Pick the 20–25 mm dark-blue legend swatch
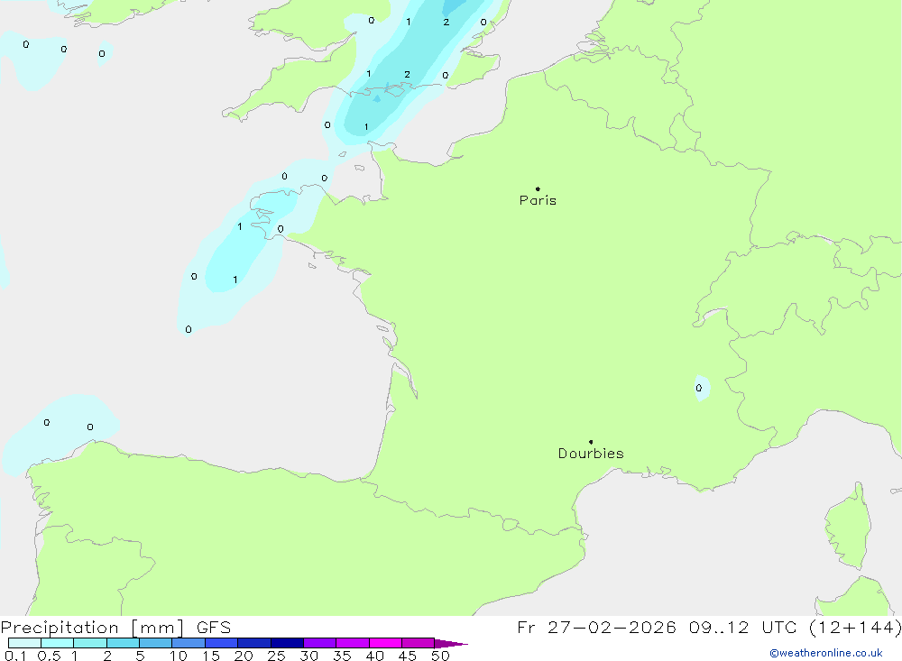 click(x=254, y=643)
